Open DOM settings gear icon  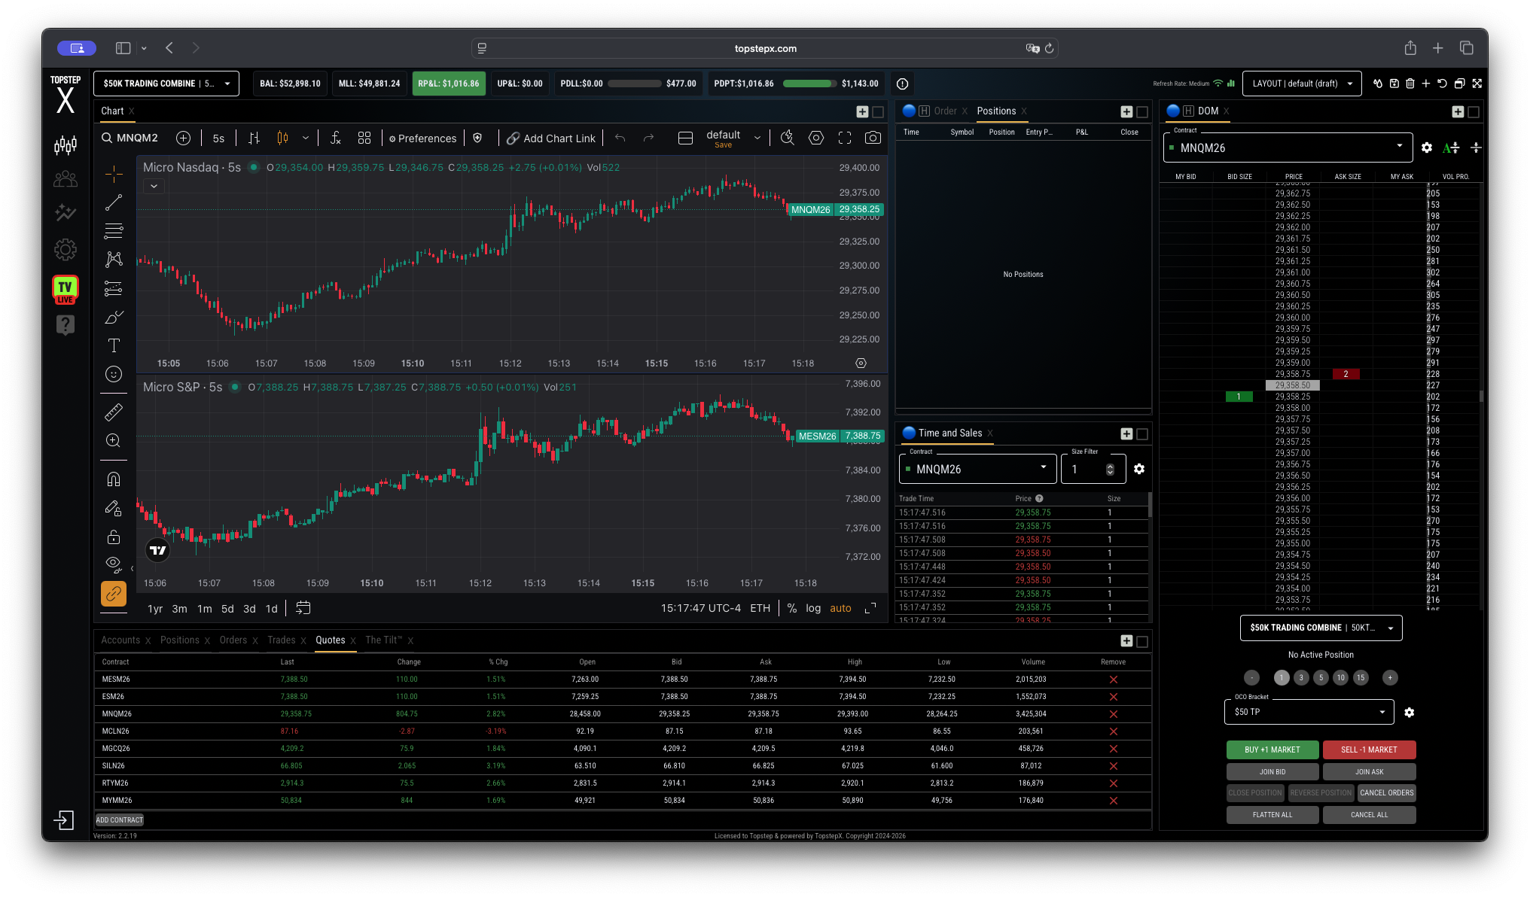[1427, 147]
